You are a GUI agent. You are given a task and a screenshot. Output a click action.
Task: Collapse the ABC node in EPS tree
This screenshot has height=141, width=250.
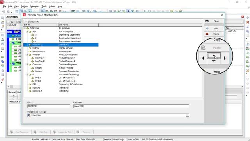pyautogui.click(x=27, y=31)
